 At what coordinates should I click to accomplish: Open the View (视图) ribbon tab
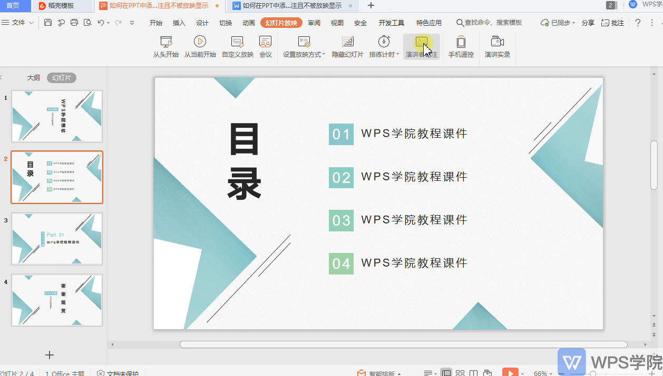[337, 23]
